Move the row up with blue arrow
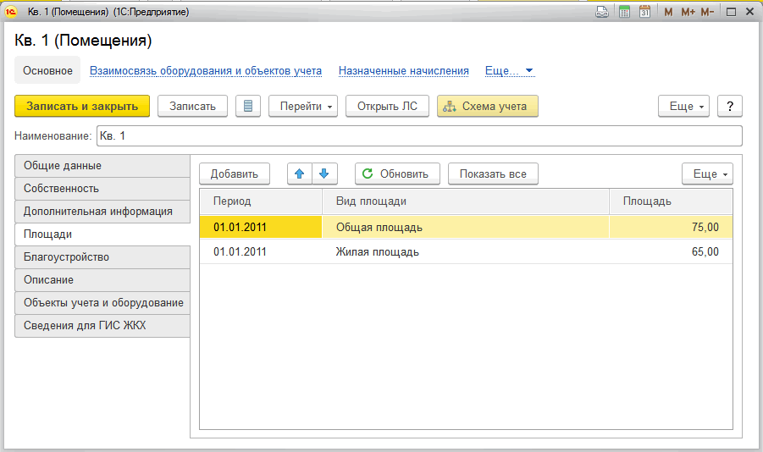 (300, 174)
